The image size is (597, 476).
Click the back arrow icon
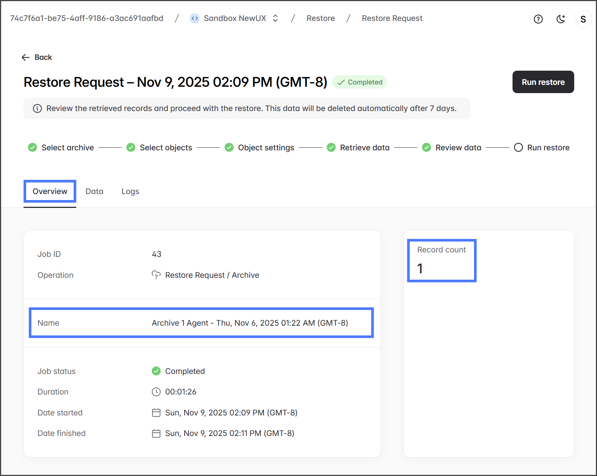[25, 57]
